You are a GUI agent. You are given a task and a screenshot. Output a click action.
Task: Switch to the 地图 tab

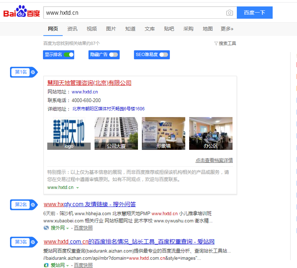point(207,29)
